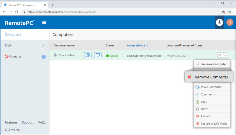
Task: Open Comments from the dropdown menu
Action: [212, 94]
